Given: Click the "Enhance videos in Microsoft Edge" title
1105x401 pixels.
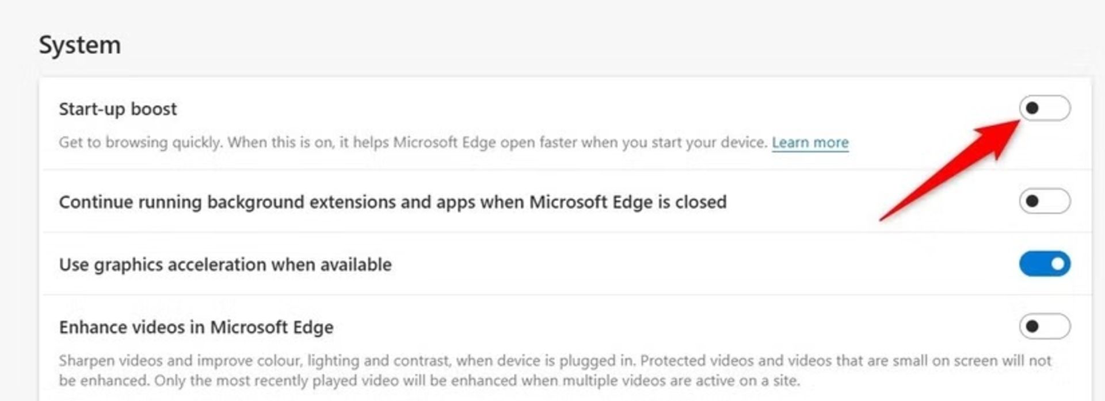Looking at the screenshot, I should tap(196, 327).
